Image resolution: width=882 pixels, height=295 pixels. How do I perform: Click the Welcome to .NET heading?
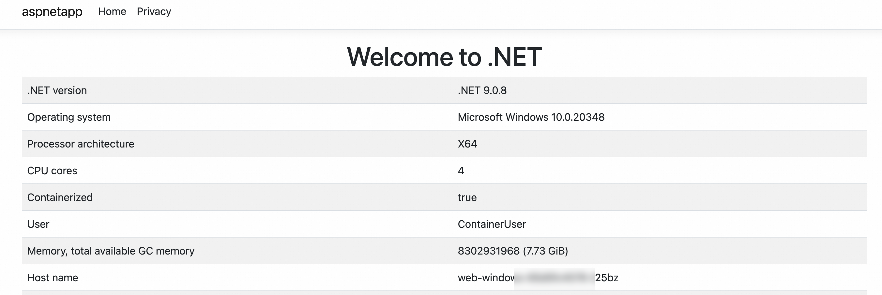[x=444, y=57]
